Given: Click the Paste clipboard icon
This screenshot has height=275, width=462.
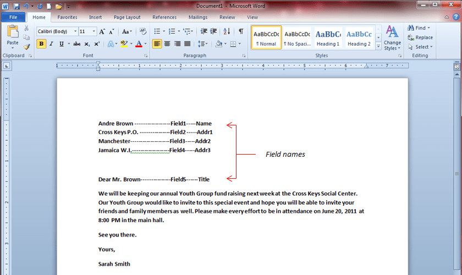Looking at the screenshot, I should tap(13, 32).
